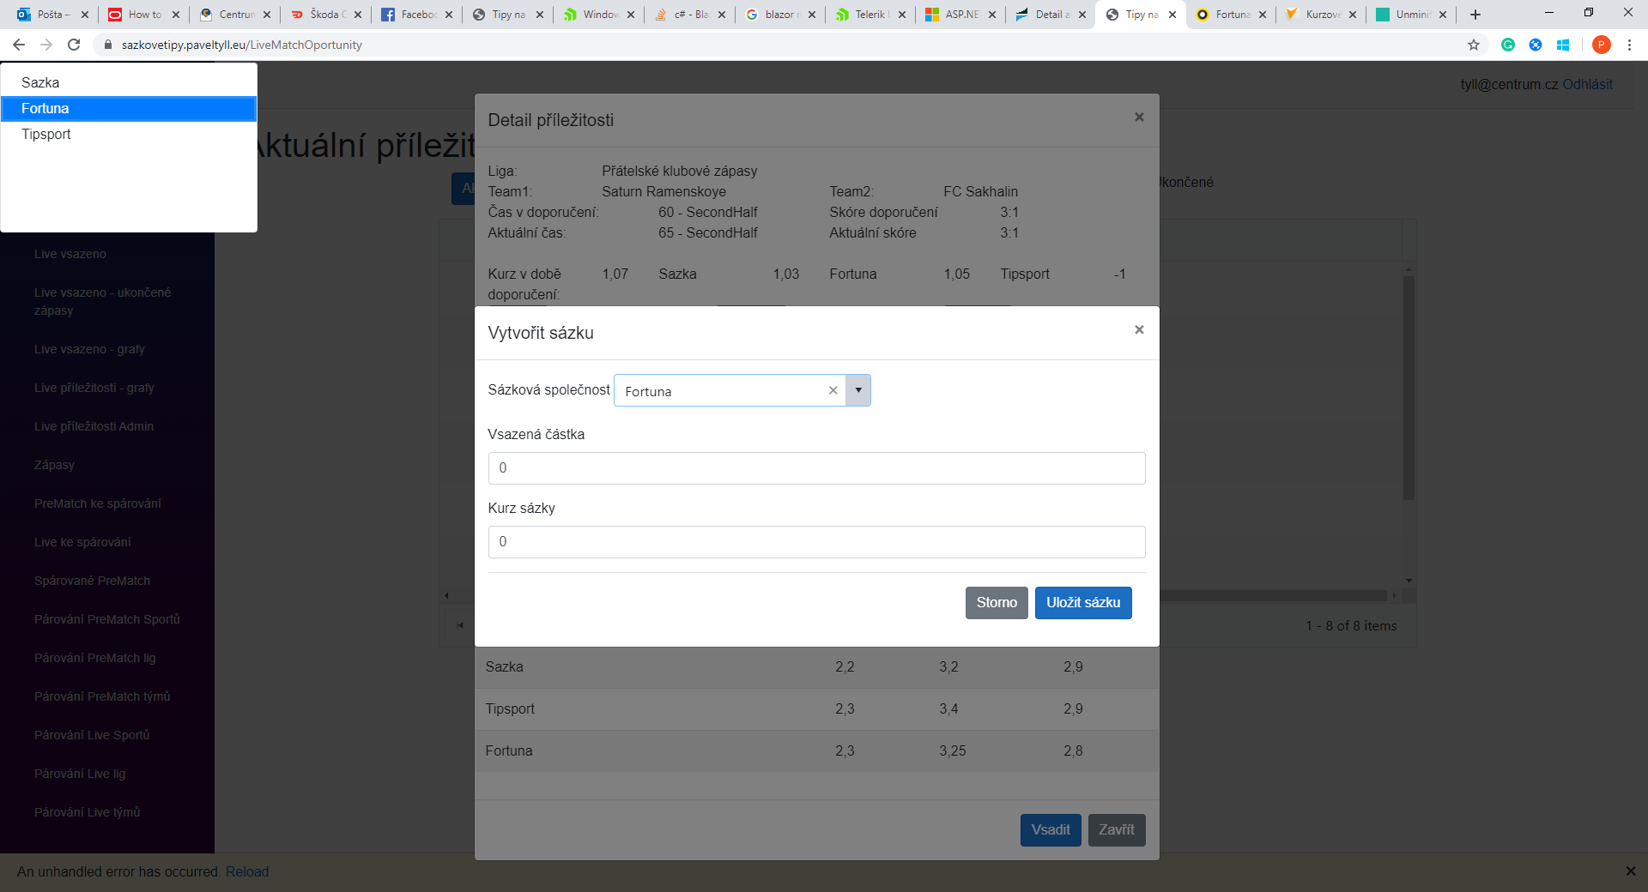1648x892 pixels.
Task: Open Párování Live týmů page
Action: [x=87, y=812]
